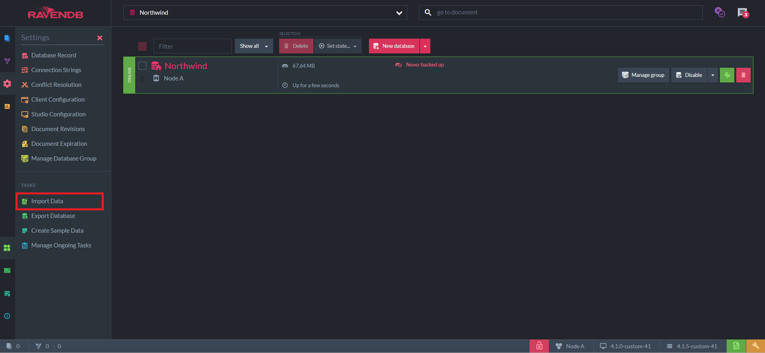Open the Stats sidebar icon

[x=7, y=106]
